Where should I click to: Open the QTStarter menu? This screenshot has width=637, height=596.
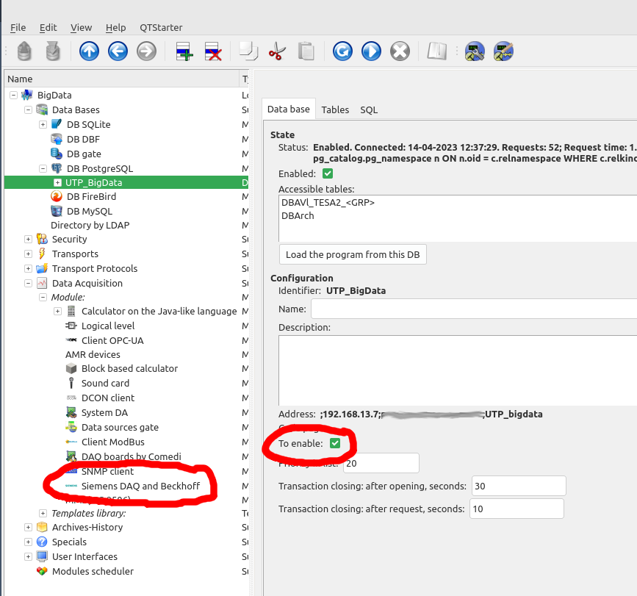pos(161,28)
